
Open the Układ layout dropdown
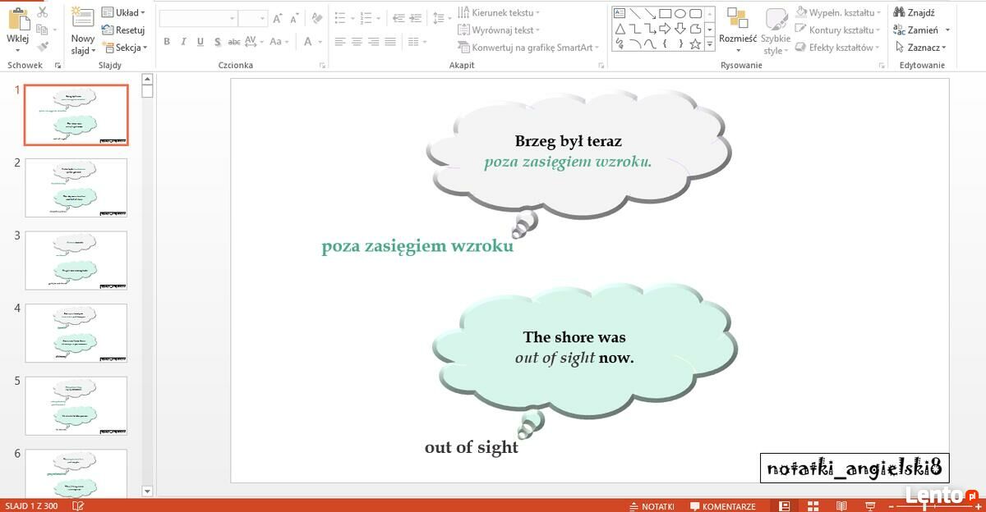pos(124,12)
